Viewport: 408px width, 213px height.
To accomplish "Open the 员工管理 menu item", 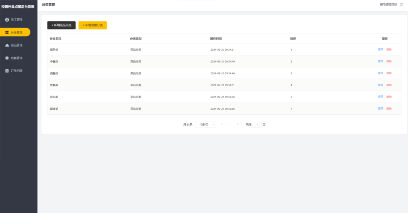I will [x=16, y=20].
